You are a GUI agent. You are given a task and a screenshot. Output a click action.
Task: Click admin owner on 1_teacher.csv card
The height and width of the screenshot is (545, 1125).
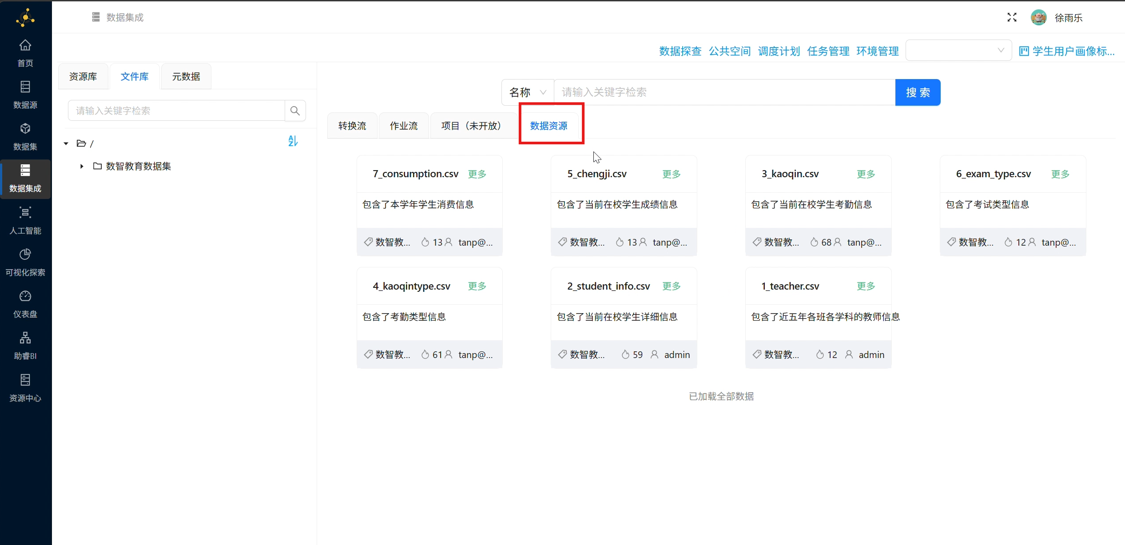[871, 354]
